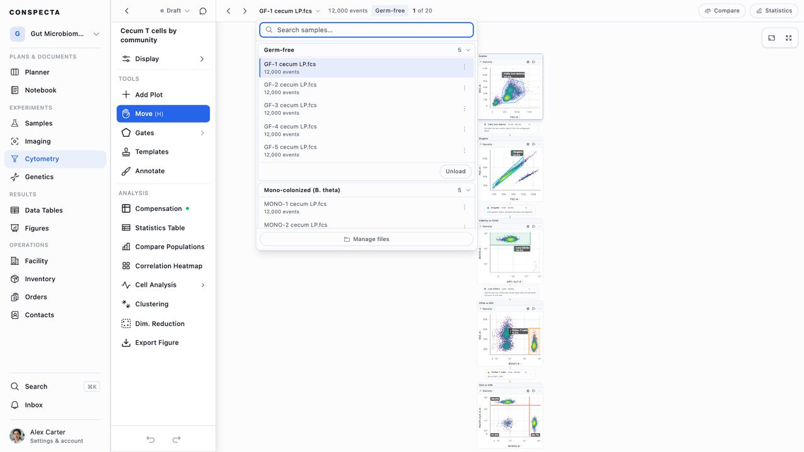The height and width of the screenshot is (452, 804).
Task: Click the Compare button in top bar
Action: 722,11
